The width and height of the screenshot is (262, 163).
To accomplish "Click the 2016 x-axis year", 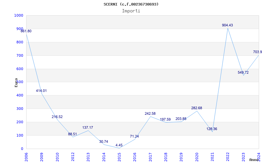I will coord(135,157).
